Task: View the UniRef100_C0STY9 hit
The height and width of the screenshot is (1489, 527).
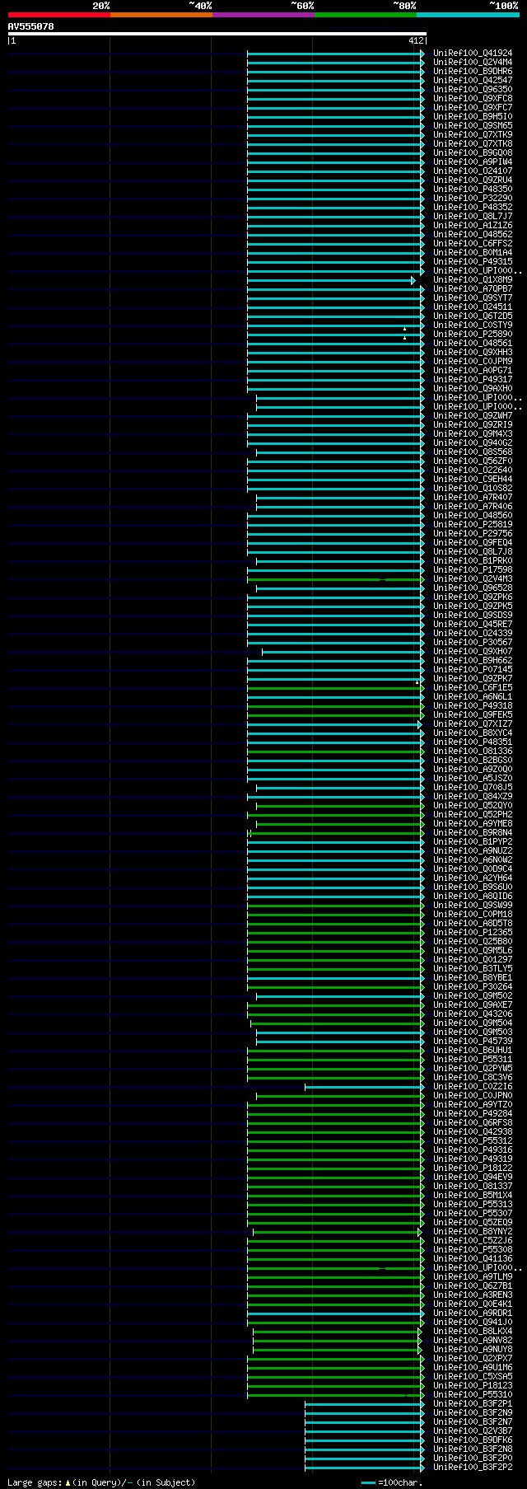Action: click(473, 325)
